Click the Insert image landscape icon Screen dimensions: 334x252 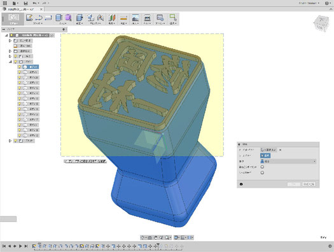tap(136, 17)
